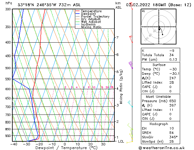Image resolution: width=194 pixels, height=150 pixels.
Task: Click the surface Dewp value −30.1
Action: coord(174,74)
